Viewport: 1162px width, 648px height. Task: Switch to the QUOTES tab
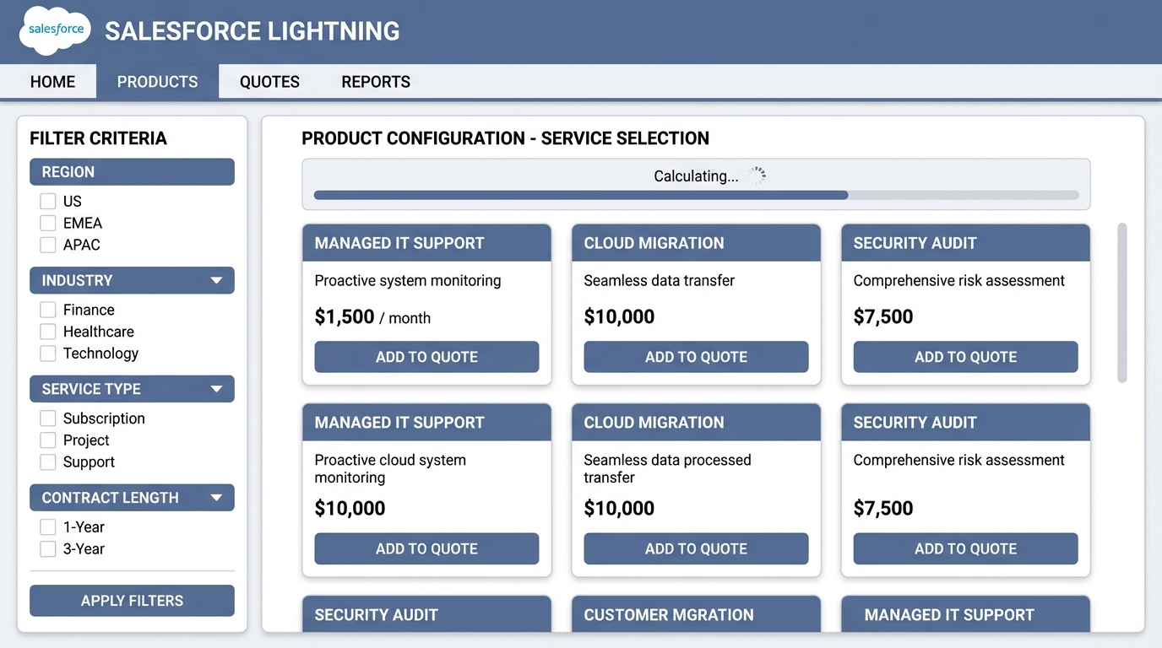pos(269,81)
